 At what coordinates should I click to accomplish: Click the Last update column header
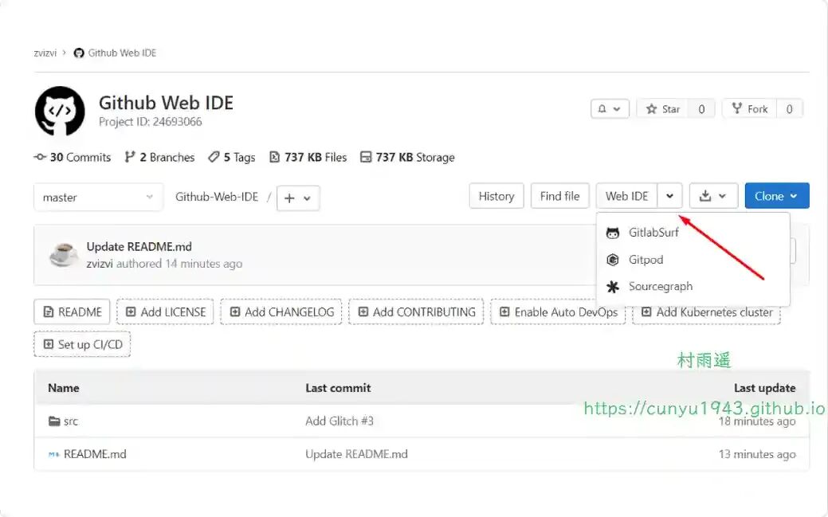tap(764, 388)
